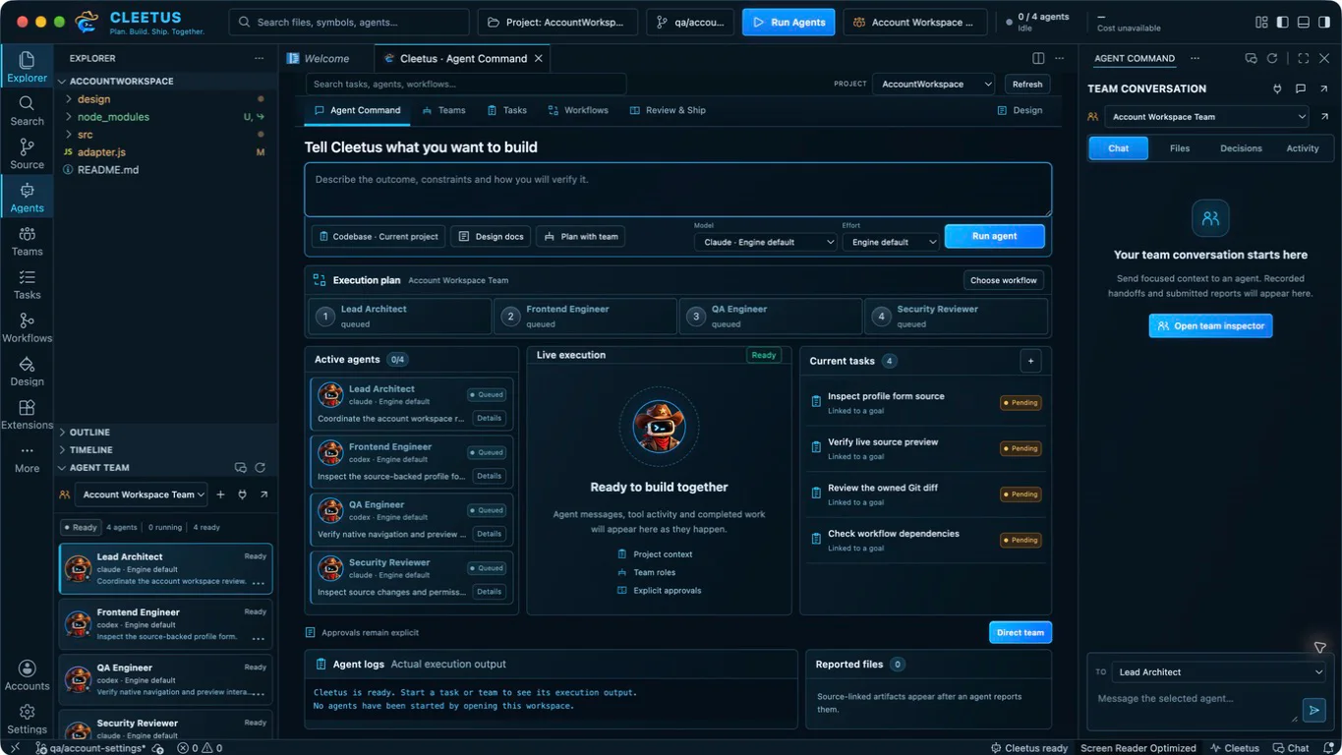Click the Run Agents toolbar button
Screen dimensions: 1342x755
788,23
